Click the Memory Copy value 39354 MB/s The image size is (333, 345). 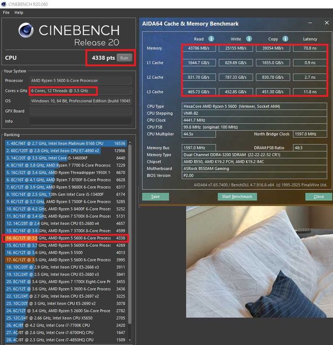[273, 48]
